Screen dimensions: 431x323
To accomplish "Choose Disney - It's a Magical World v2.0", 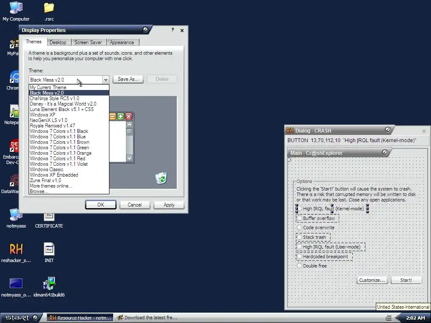I will (69, 104).
